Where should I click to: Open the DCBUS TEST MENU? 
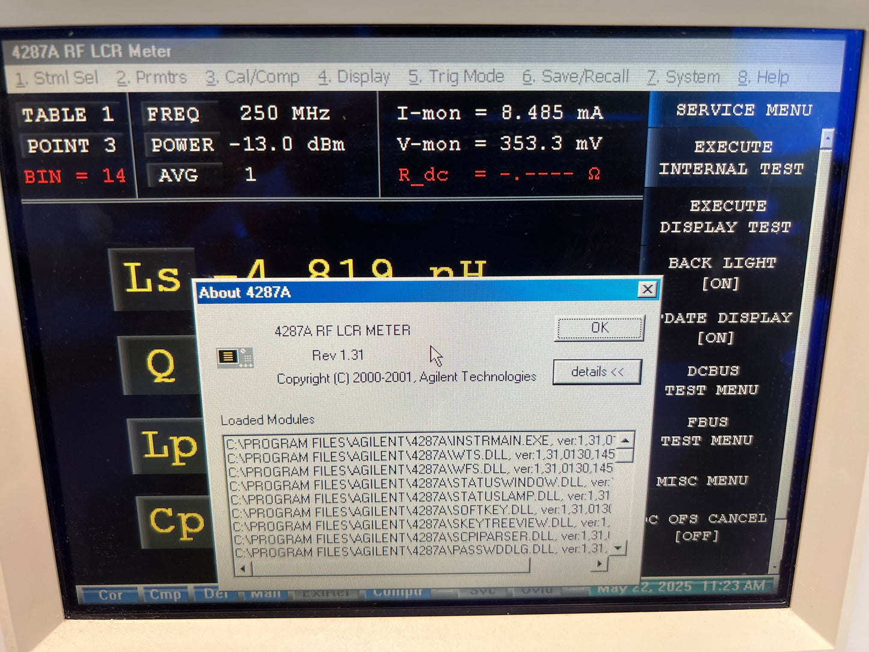(x=712, y=380)
